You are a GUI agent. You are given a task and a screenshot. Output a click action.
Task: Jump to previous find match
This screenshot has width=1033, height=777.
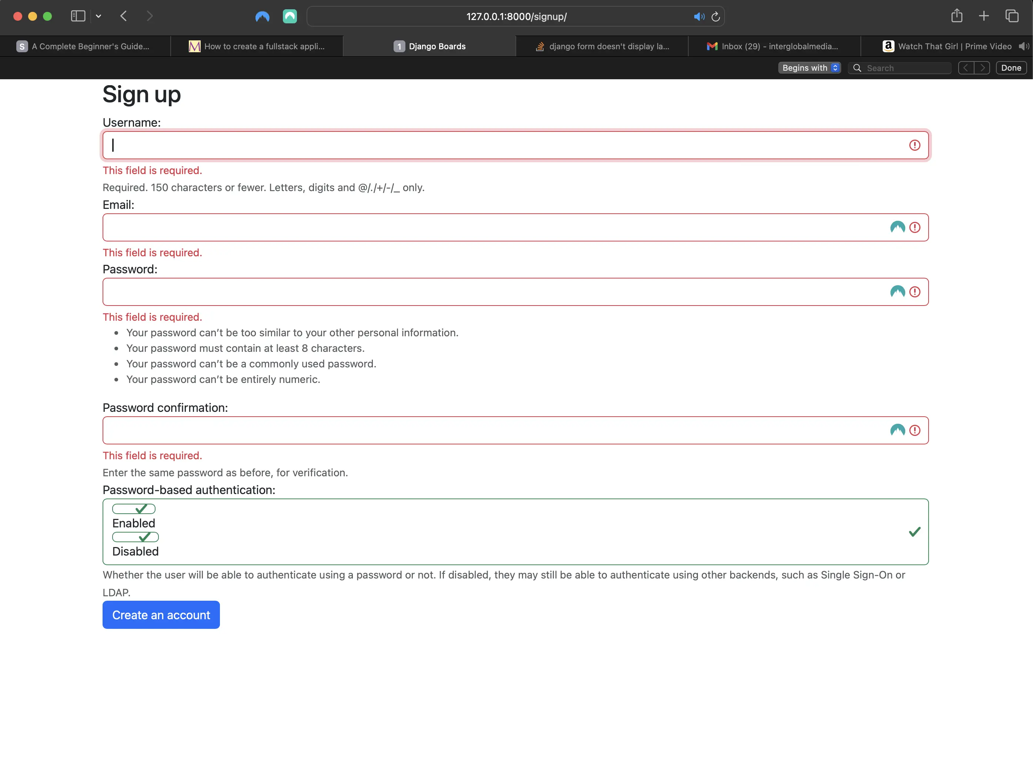(x=966, y=68)
